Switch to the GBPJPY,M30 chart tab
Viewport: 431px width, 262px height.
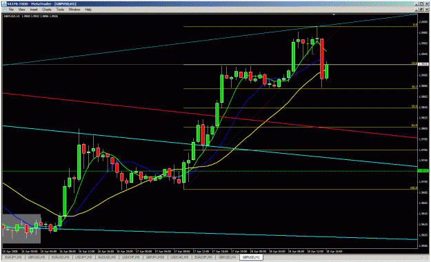155,257
